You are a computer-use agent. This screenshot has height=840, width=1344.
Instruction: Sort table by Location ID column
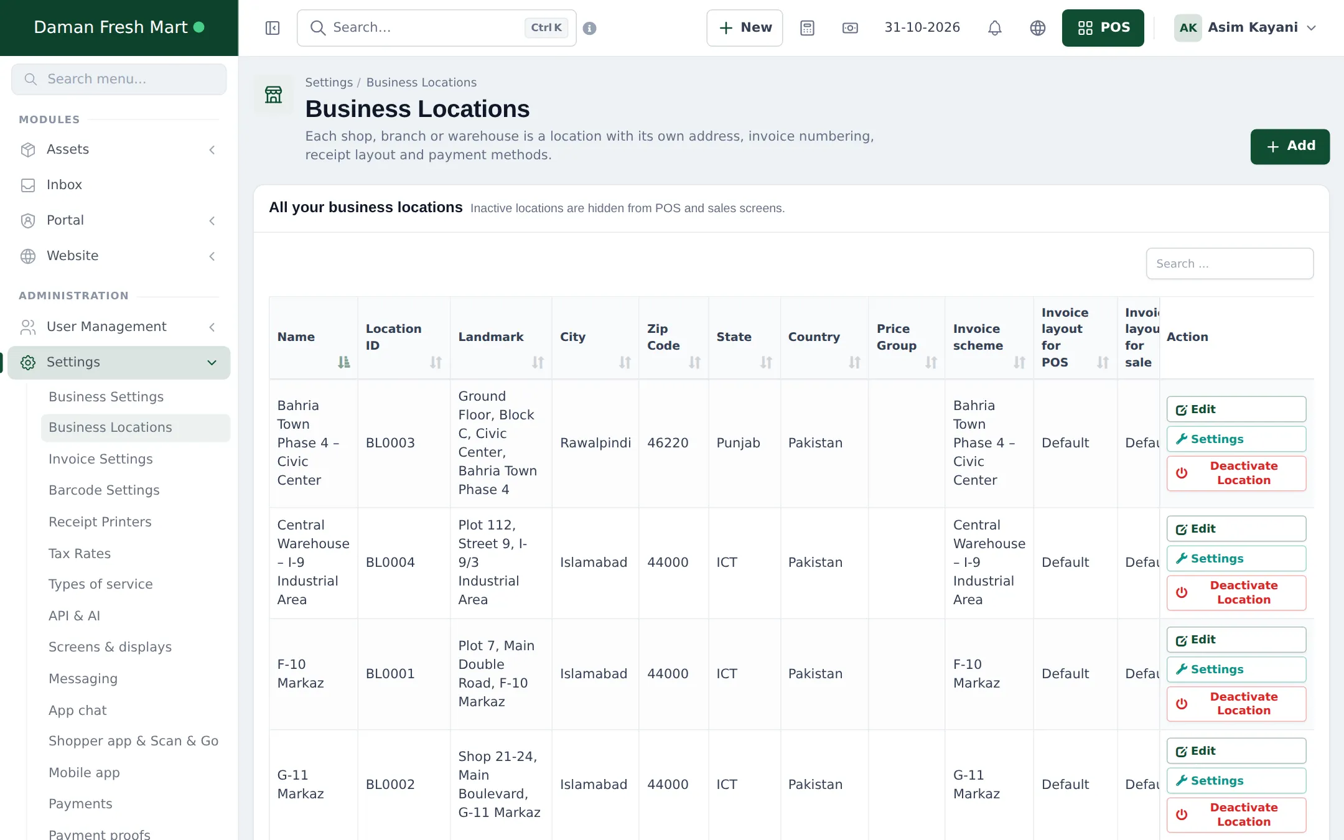pos(436,362)
